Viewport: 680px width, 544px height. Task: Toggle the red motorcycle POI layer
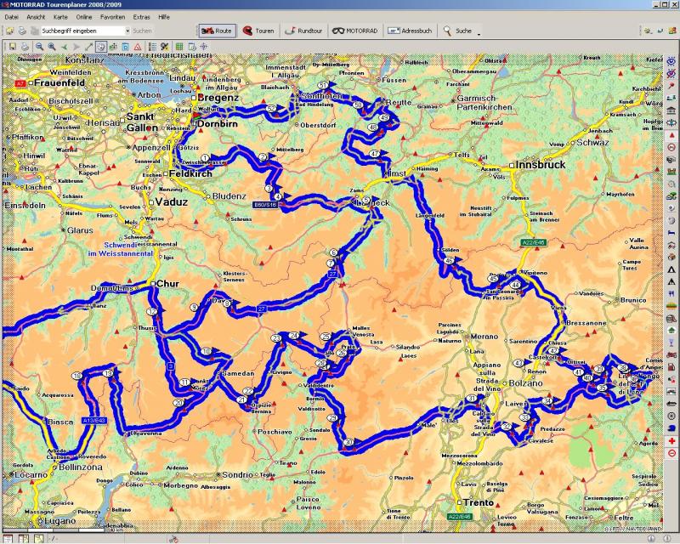(671, 354)
